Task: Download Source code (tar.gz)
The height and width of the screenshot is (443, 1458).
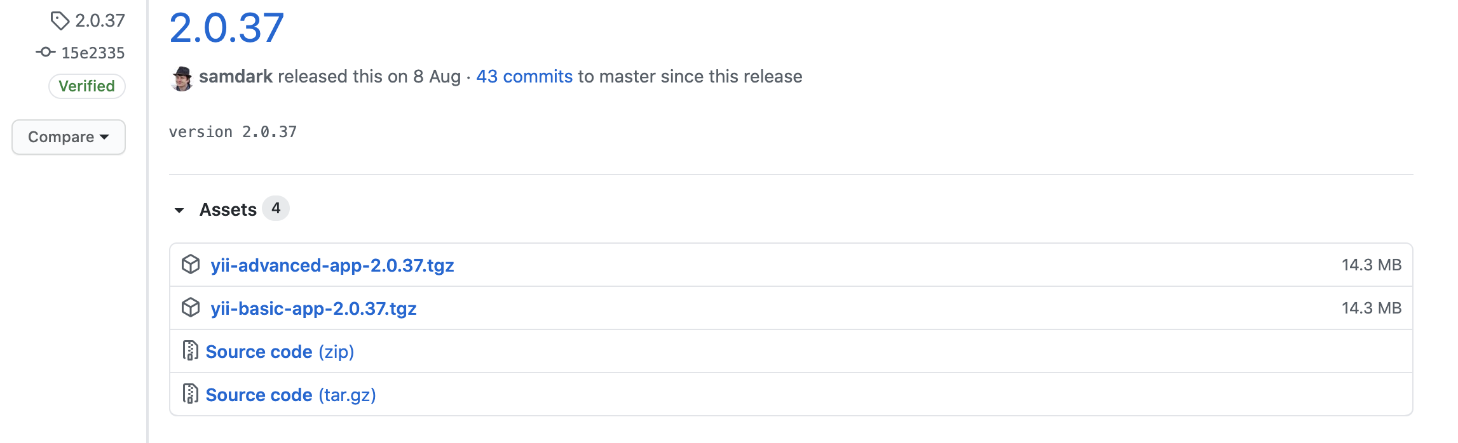Action: (291, 395)
